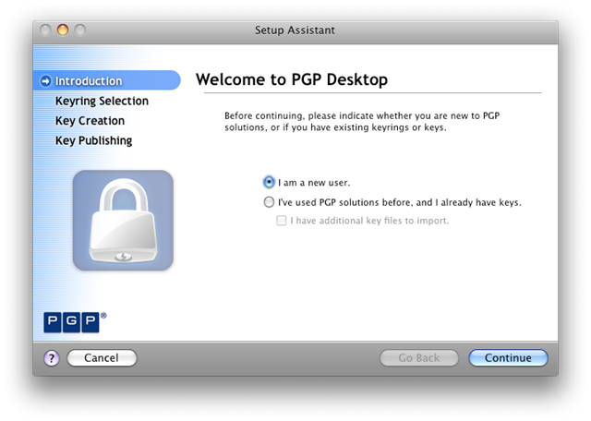Open help with the question mark button

click(x=52, y=358)
